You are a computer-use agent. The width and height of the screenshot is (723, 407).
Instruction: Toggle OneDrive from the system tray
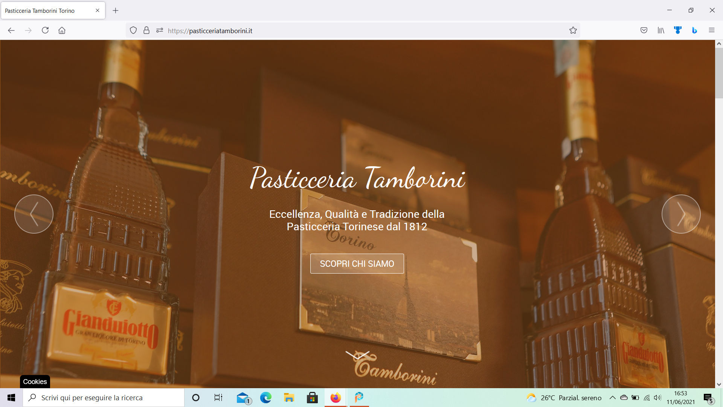point(624,398)
